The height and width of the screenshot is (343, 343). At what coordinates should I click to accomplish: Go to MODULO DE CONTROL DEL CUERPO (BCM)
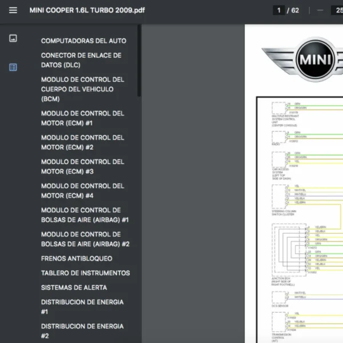(82, 89)
